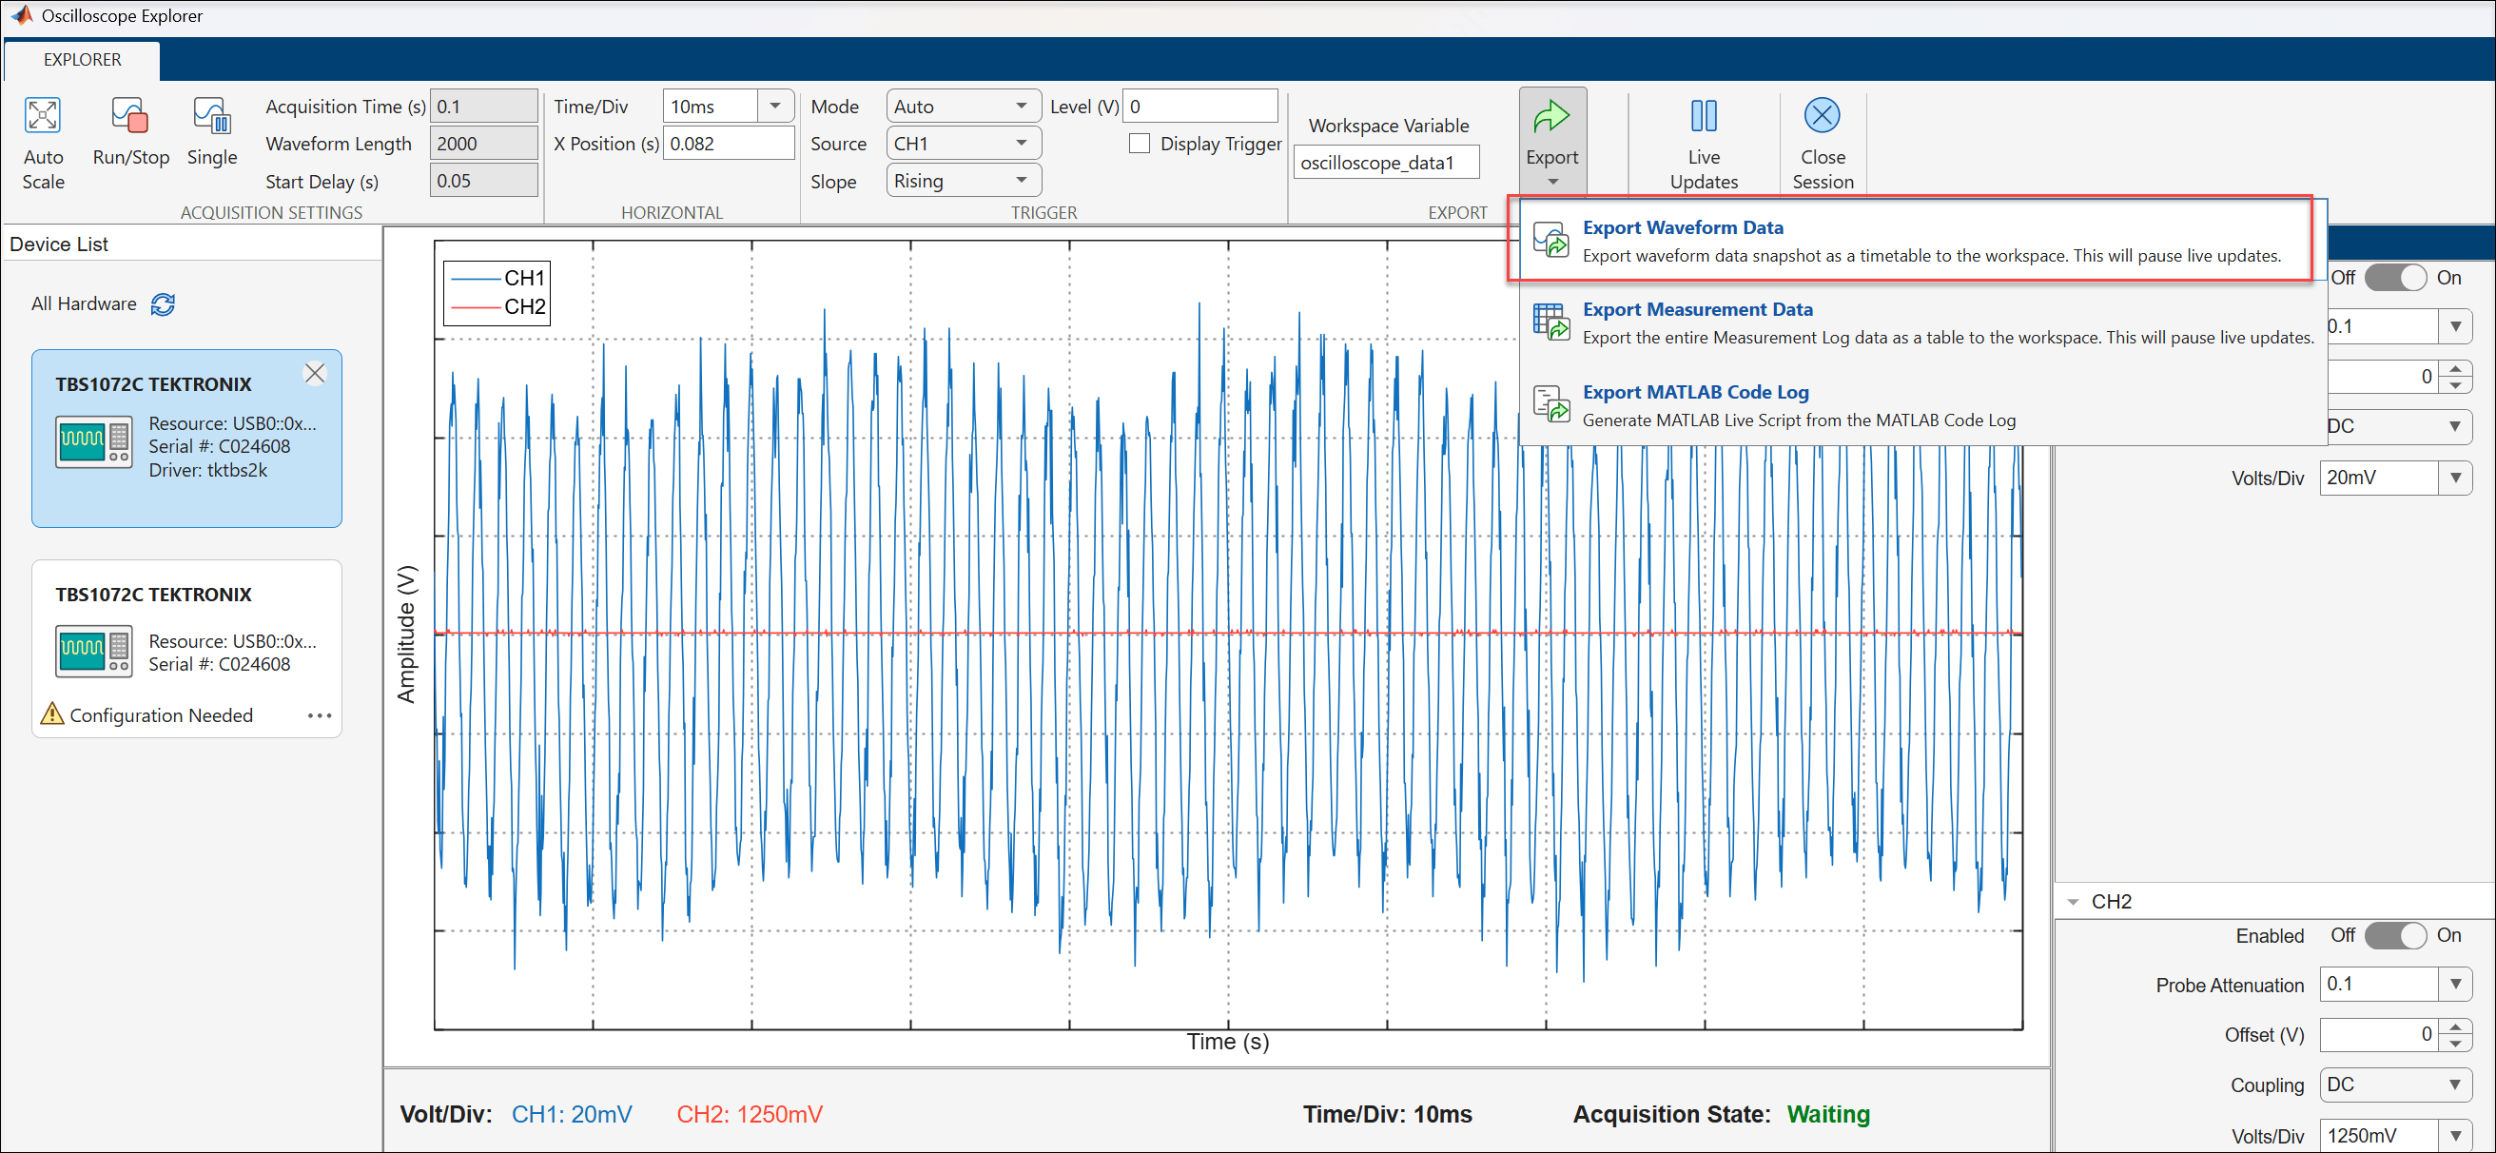Viewport: 2496px width, 1153px height.
Task: Choose Export MATLAB Code Log menu item
Action: point(1923,405)
